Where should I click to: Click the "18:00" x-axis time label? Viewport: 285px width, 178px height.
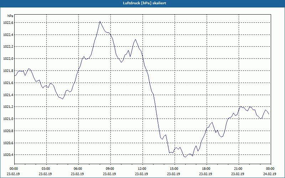(x=206, y=169)
